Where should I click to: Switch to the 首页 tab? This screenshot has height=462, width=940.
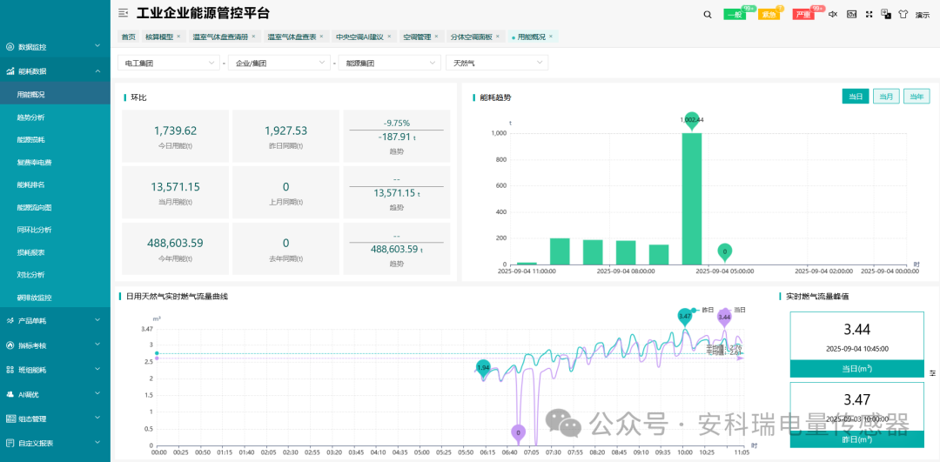click(x=128, y=37)
